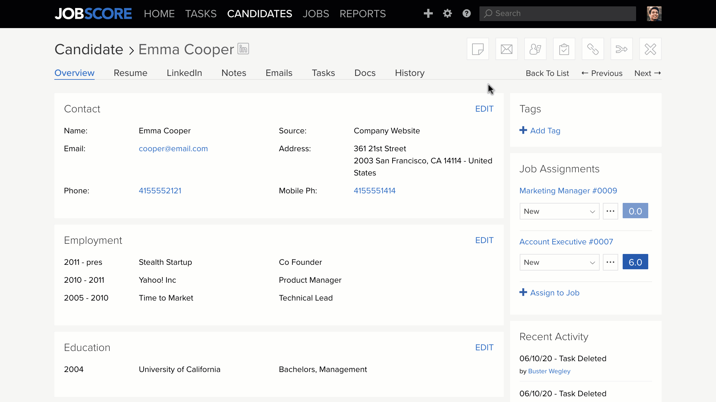Click the 0.0 score badge
This screenshot has height=402, width=716.
[x=635, y=211]
